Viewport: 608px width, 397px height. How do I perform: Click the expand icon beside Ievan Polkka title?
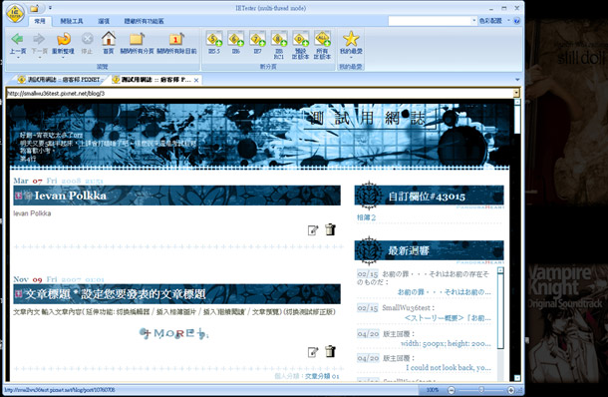[x=19, y=196]
